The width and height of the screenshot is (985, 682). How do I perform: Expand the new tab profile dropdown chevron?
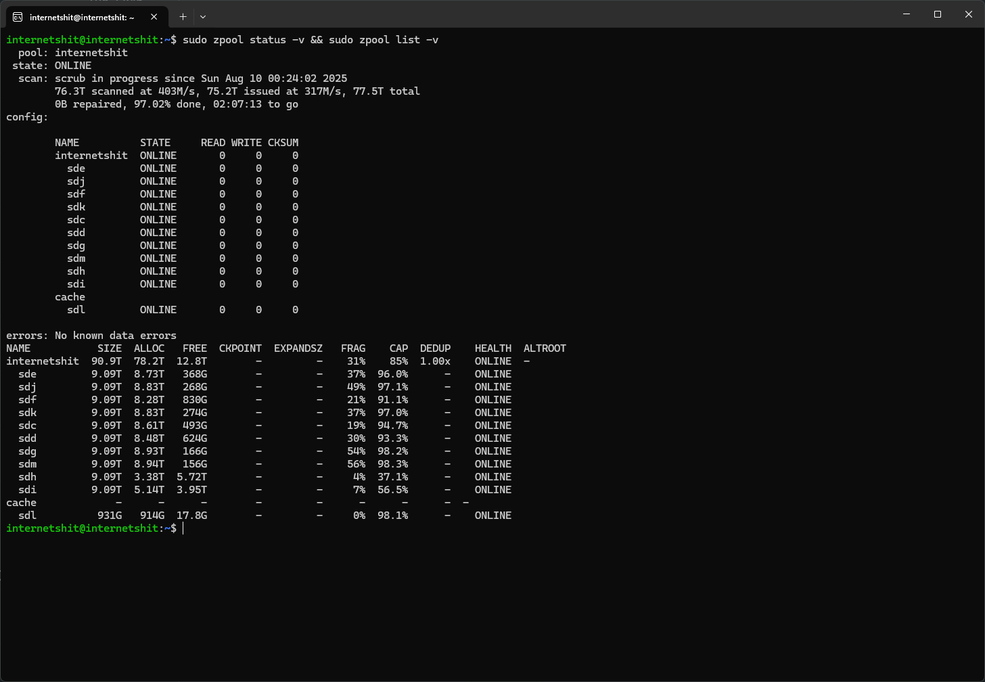point(203,16)
